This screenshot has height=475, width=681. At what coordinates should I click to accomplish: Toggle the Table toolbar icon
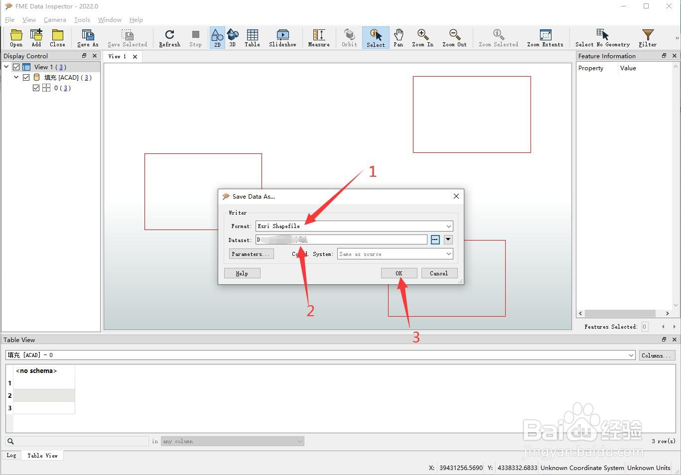(x=253, y=38)
